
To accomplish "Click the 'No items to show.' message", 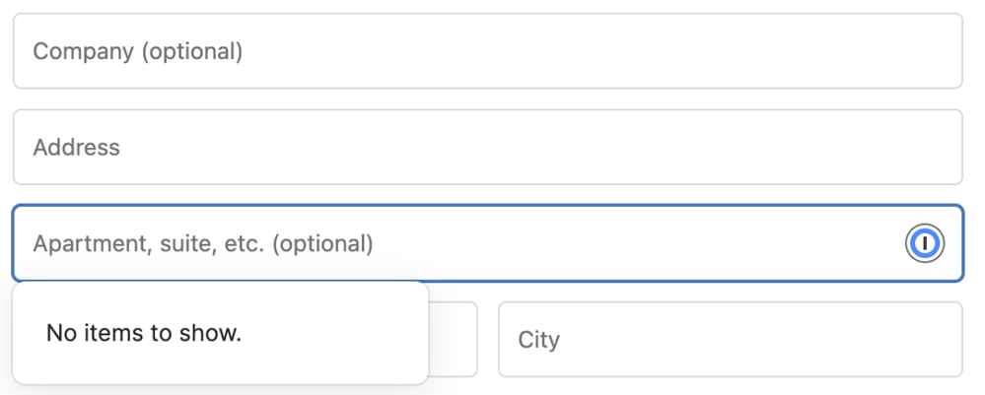I will (x=144, y=334).
